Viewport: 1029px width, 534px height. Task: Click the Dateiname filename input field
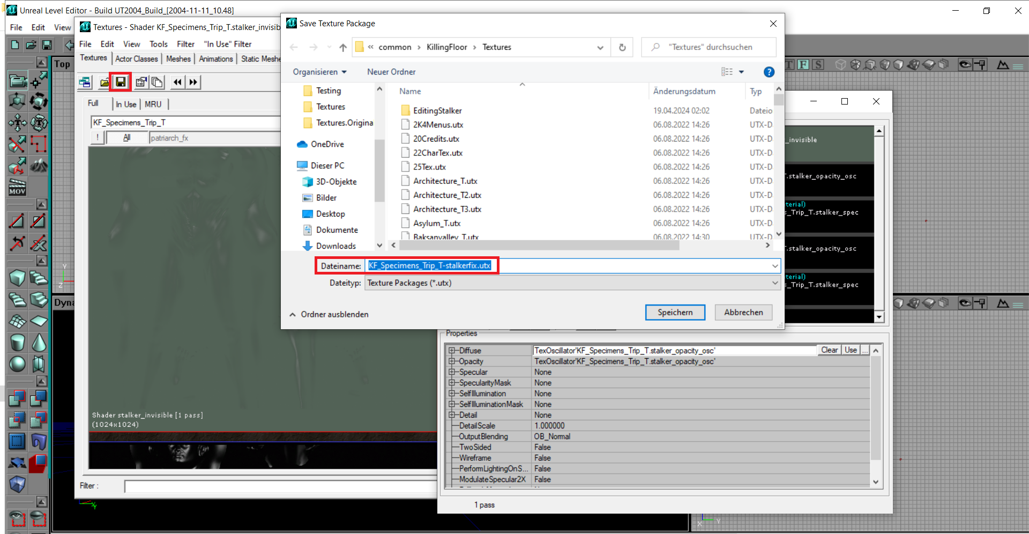[572, 265]
